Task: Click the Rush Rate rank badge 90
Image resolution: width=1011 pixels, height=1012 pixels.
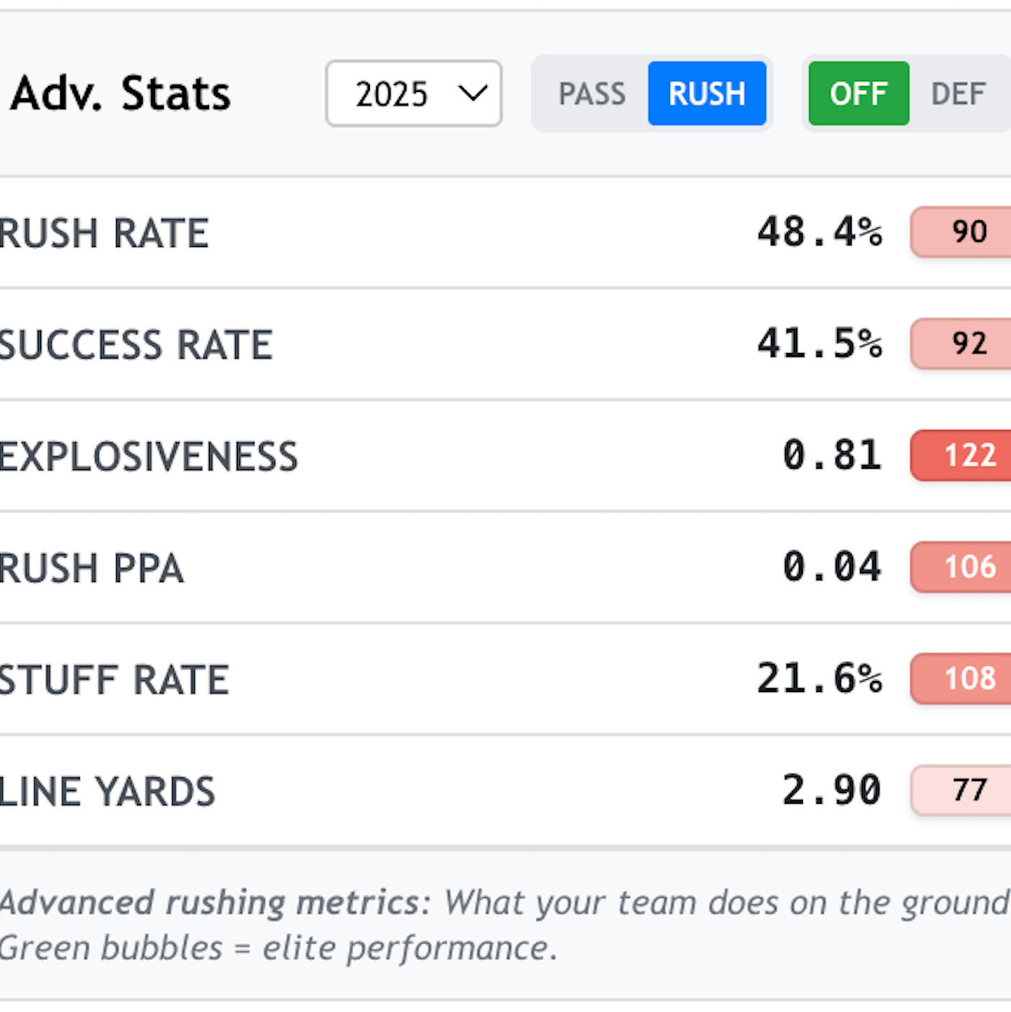Action: (968, 232)
